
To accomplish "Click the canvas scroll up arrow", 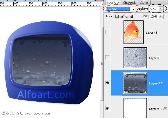I will [x=102, y=5].
